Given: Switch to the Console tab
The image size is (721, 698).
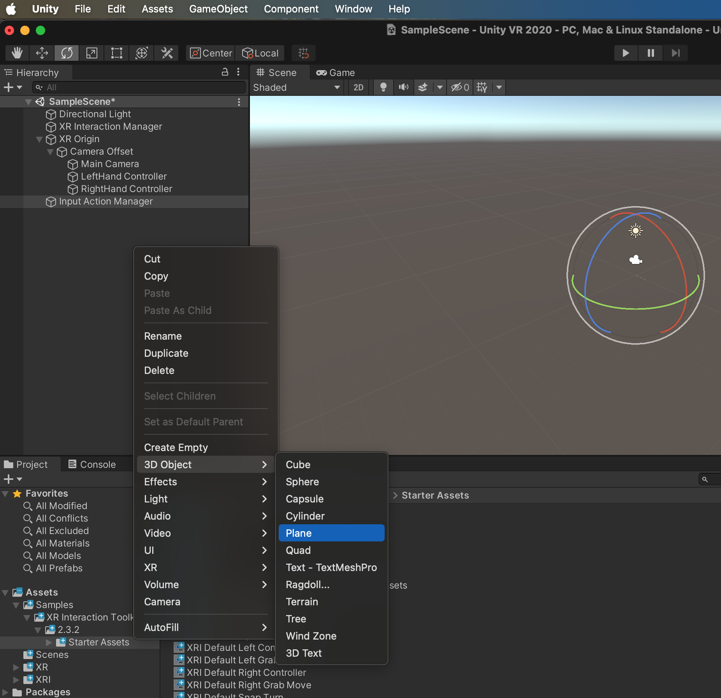Looking at the screenshot, I should click(92, 464).
